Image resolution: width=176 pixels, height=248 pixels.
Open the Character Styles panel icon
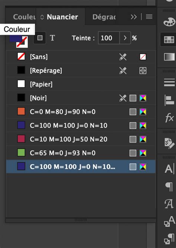coord(169,204)
